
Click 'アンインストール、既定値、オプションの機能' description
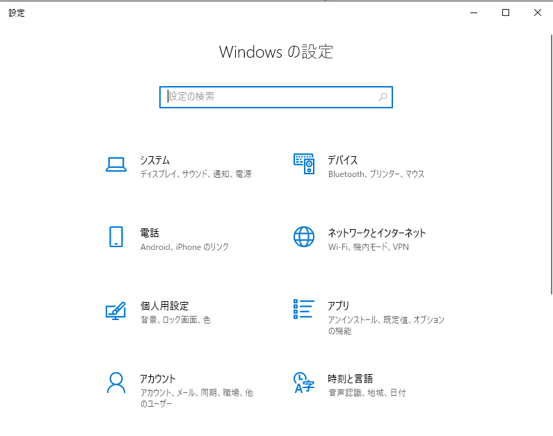[x=386, y=325]
